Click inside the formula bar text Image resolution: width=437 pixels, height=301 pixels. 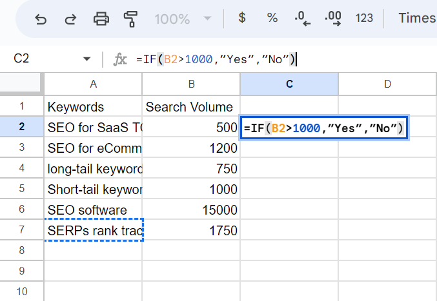pos(216,59)
